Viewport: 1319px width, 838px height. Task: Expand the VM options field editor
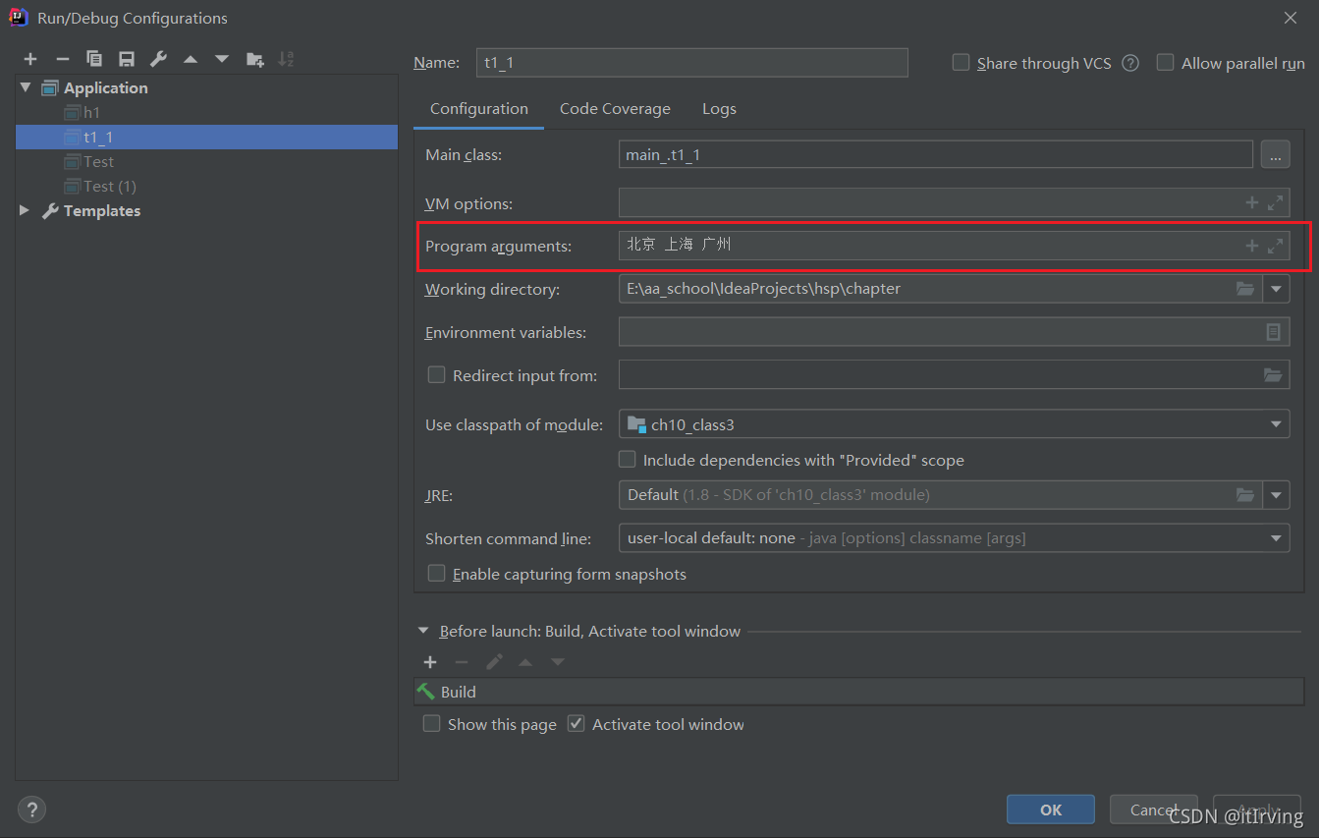1275,202
